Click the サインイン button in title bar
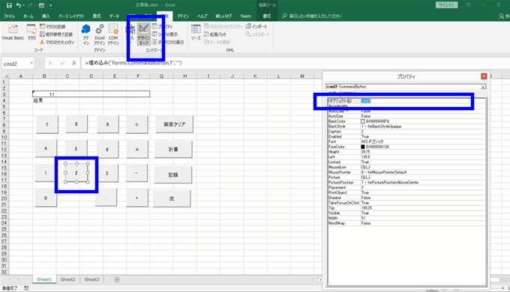The image size is (510, 292). pos(446,5)
